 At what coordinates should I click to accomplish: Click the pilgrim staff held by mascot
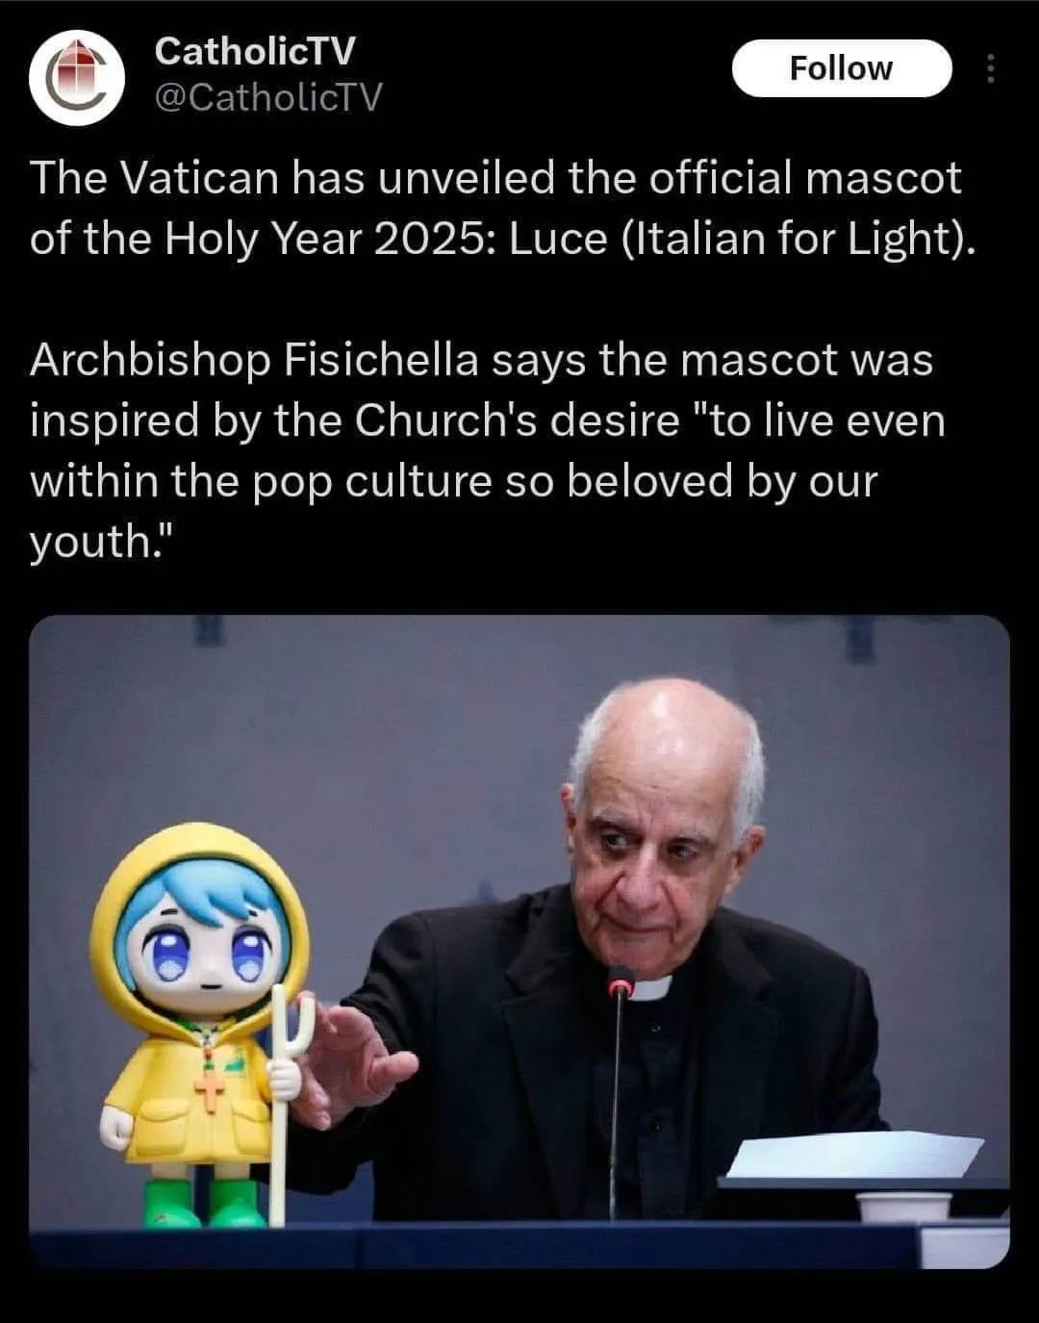pyautogui.click(x=281, y=1105)
